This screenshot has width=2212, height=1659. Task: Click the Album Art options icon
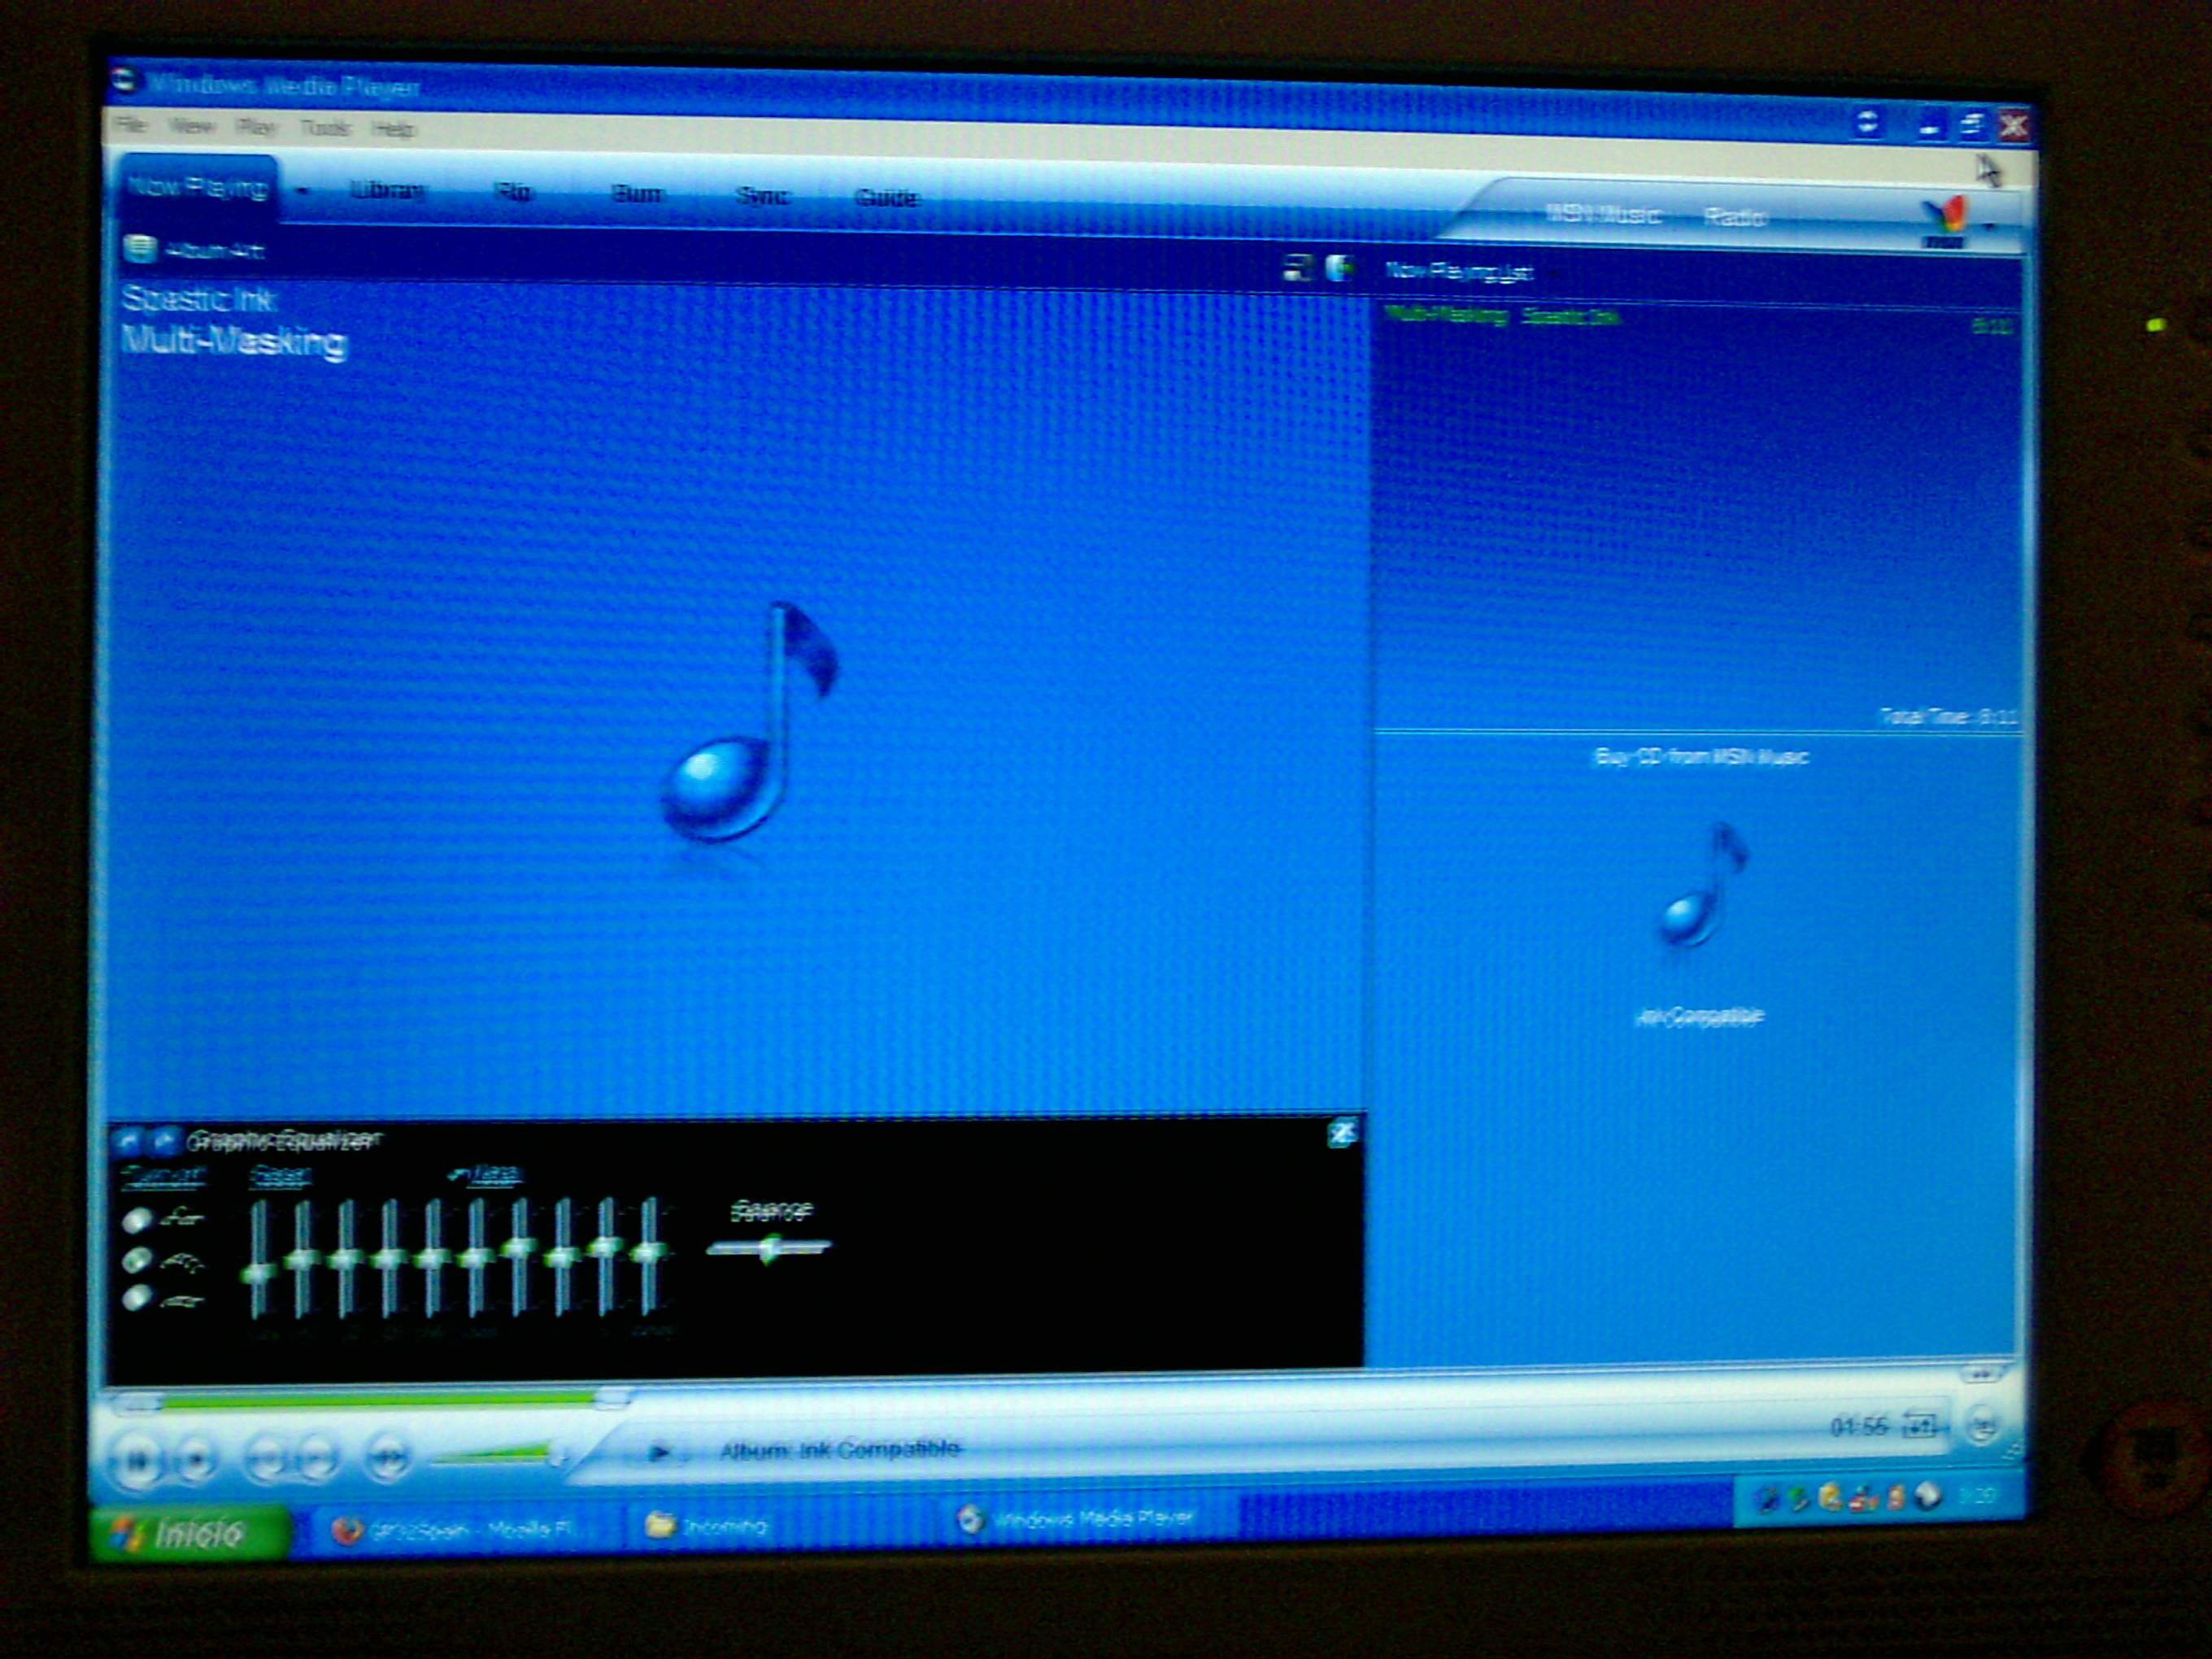140,248
